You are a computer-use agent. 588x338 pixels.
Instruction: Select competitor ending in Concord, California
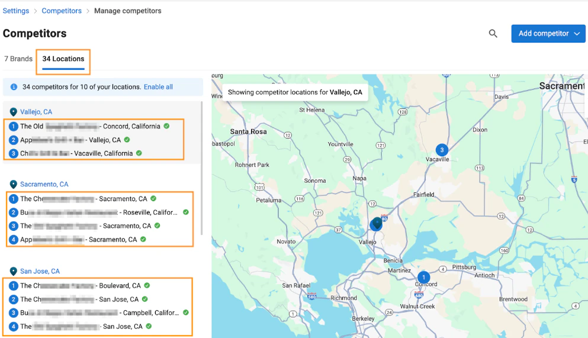(89, 126)
